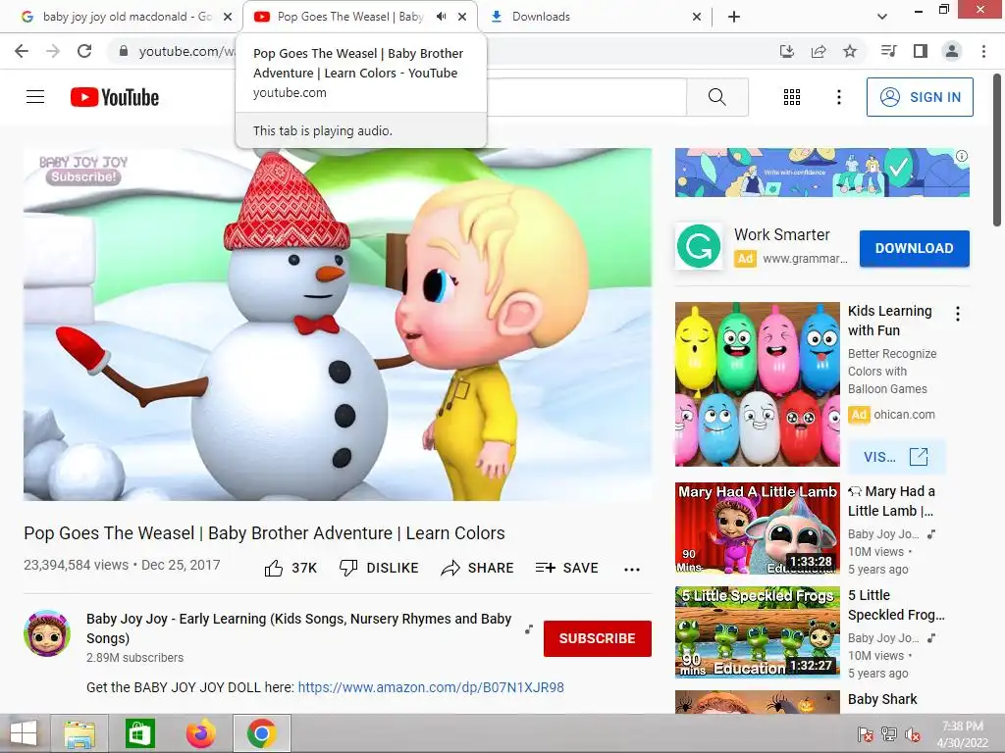Image resolution: width=1005 pixels, height=753 pixels.
Task: Open the Microsoft Store taskbar icon
Action: (140, 733)
